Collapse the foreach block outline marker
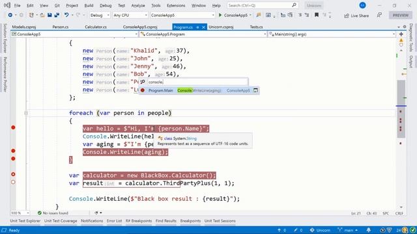 [x=26, y=113]
